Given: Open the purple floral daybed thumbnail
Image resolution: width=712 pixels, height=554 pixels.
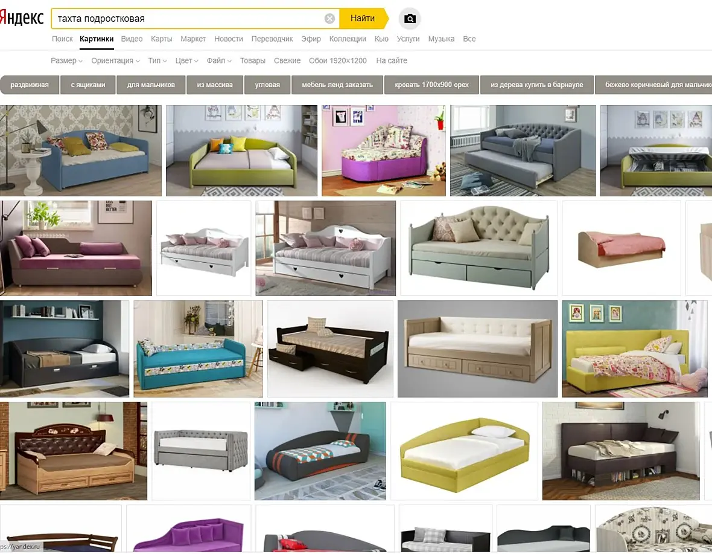Looking at the screenshot, I should pyautogui.click(x=384, y=151).
